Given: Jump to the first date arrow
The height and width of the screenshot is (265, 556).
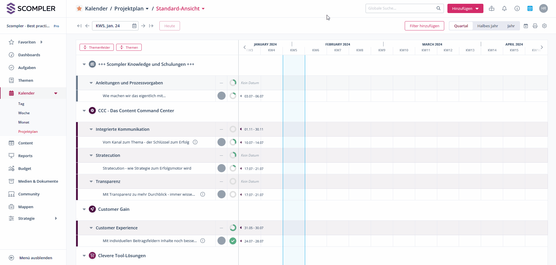Looking at the screenshot, I should (x=79, y=26).
